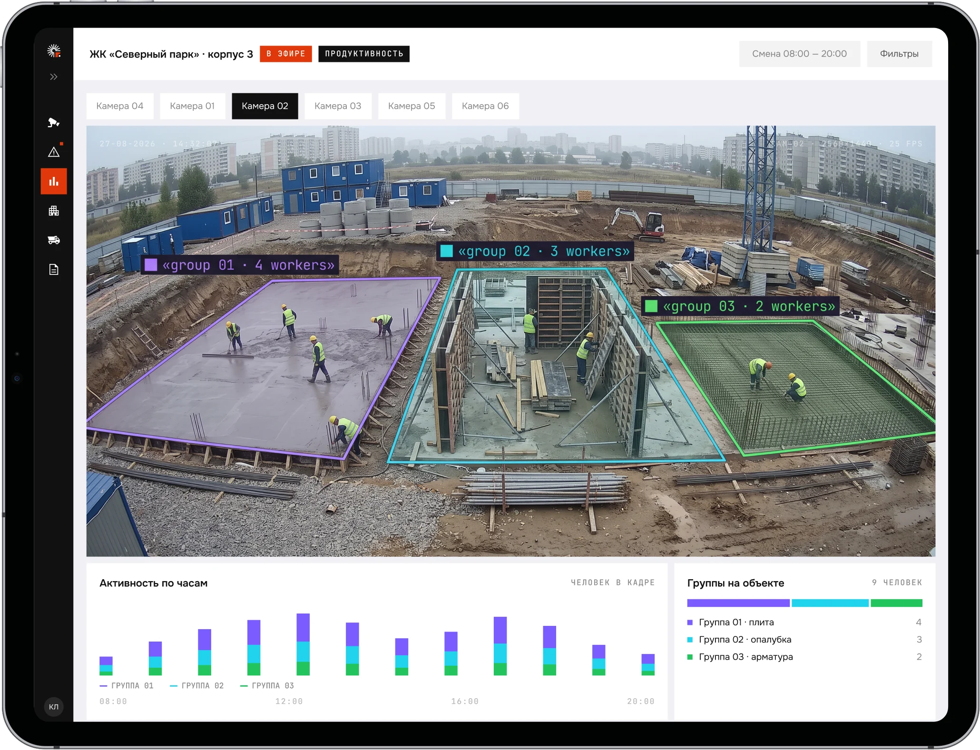Open the alerts warning triangle icon
The height and width of the screenshot is (750, 980).
point(54,152)
